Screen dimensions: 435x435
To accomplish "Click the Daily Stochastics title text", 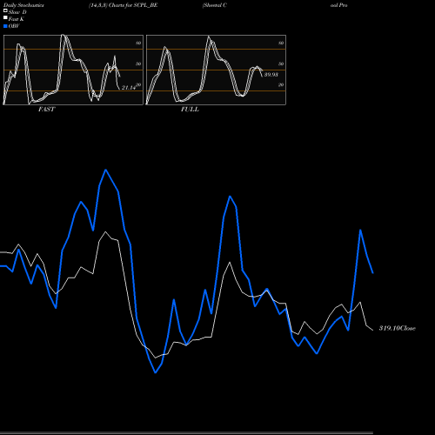I will point(23,5).
